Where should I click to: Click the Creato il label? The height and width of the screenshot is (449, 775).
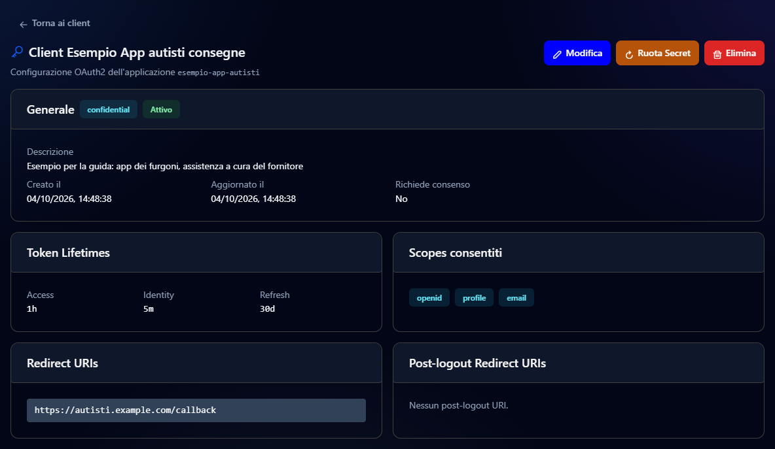click(x=43, y=184)
